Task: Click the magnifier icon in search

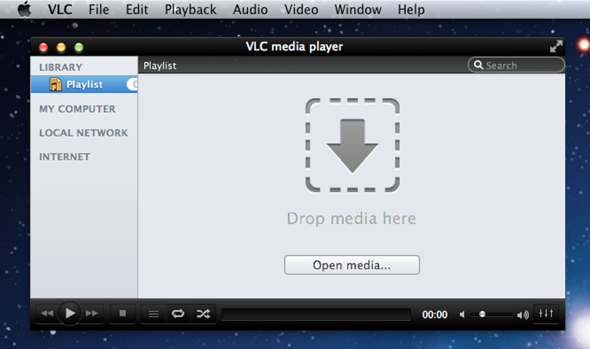Action: [x=478, y=65]
